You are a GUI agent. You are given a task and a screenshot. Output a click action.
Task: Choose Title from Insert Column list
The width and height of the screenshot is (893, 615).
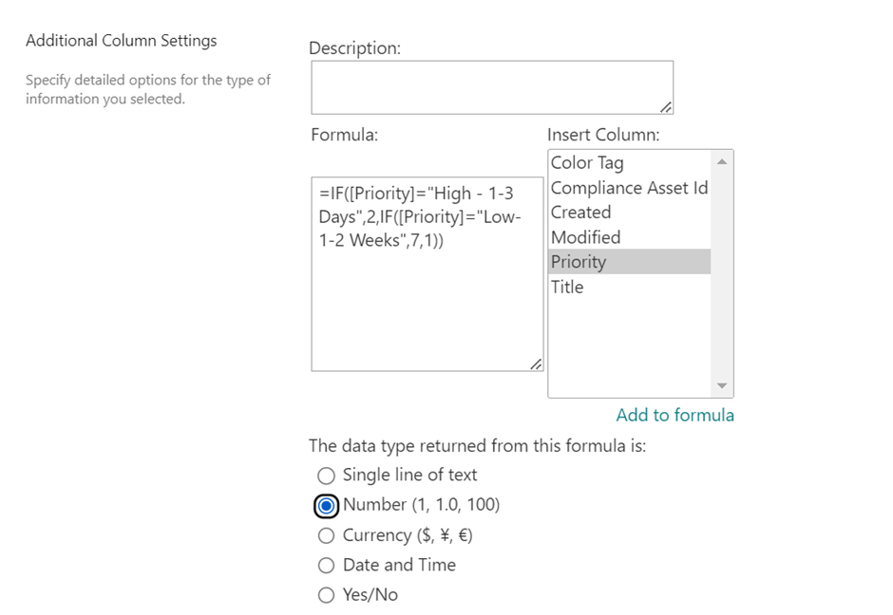(567, 287)
